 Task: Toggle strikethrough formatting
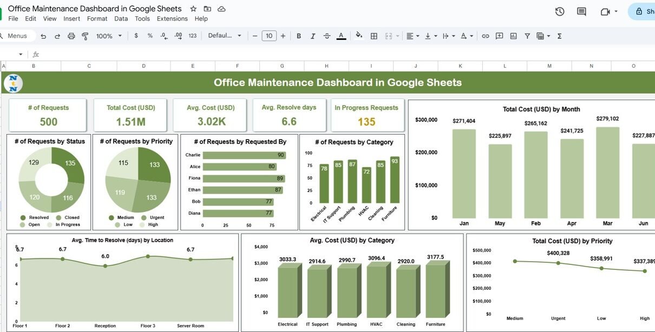[326, 36]
